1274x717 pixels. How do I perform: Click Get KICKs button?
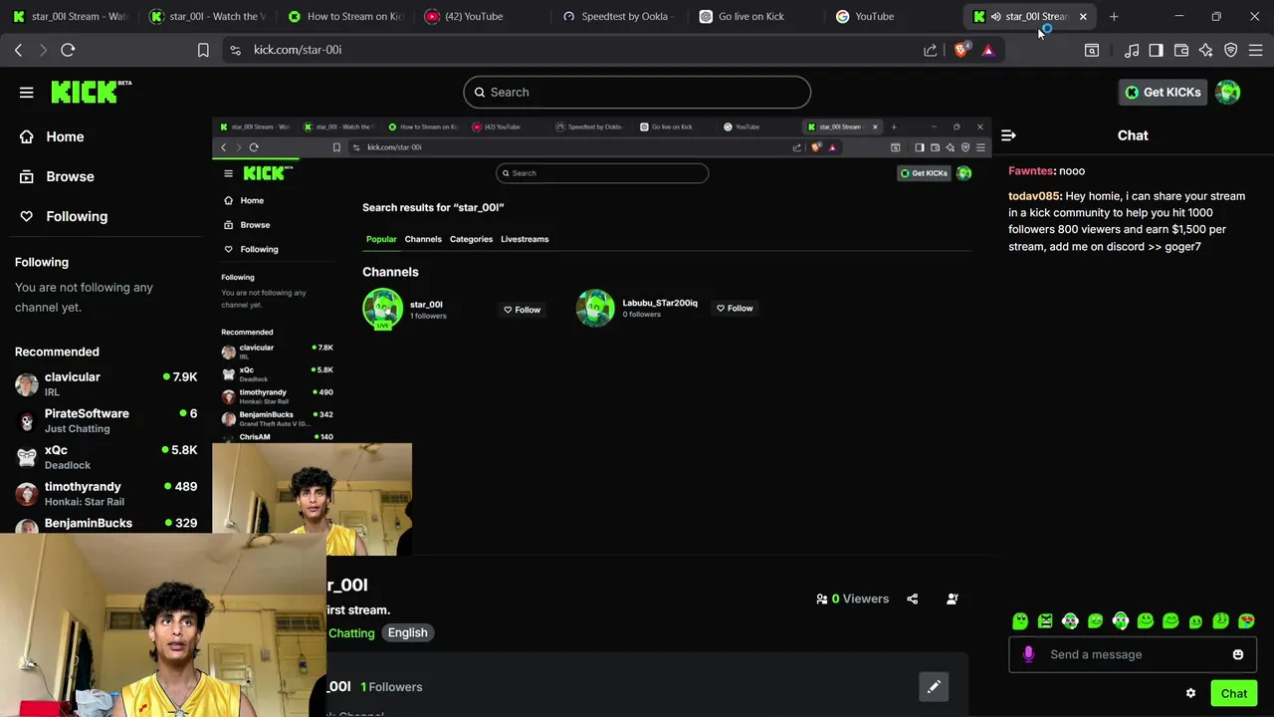(x=1162, y=92)
